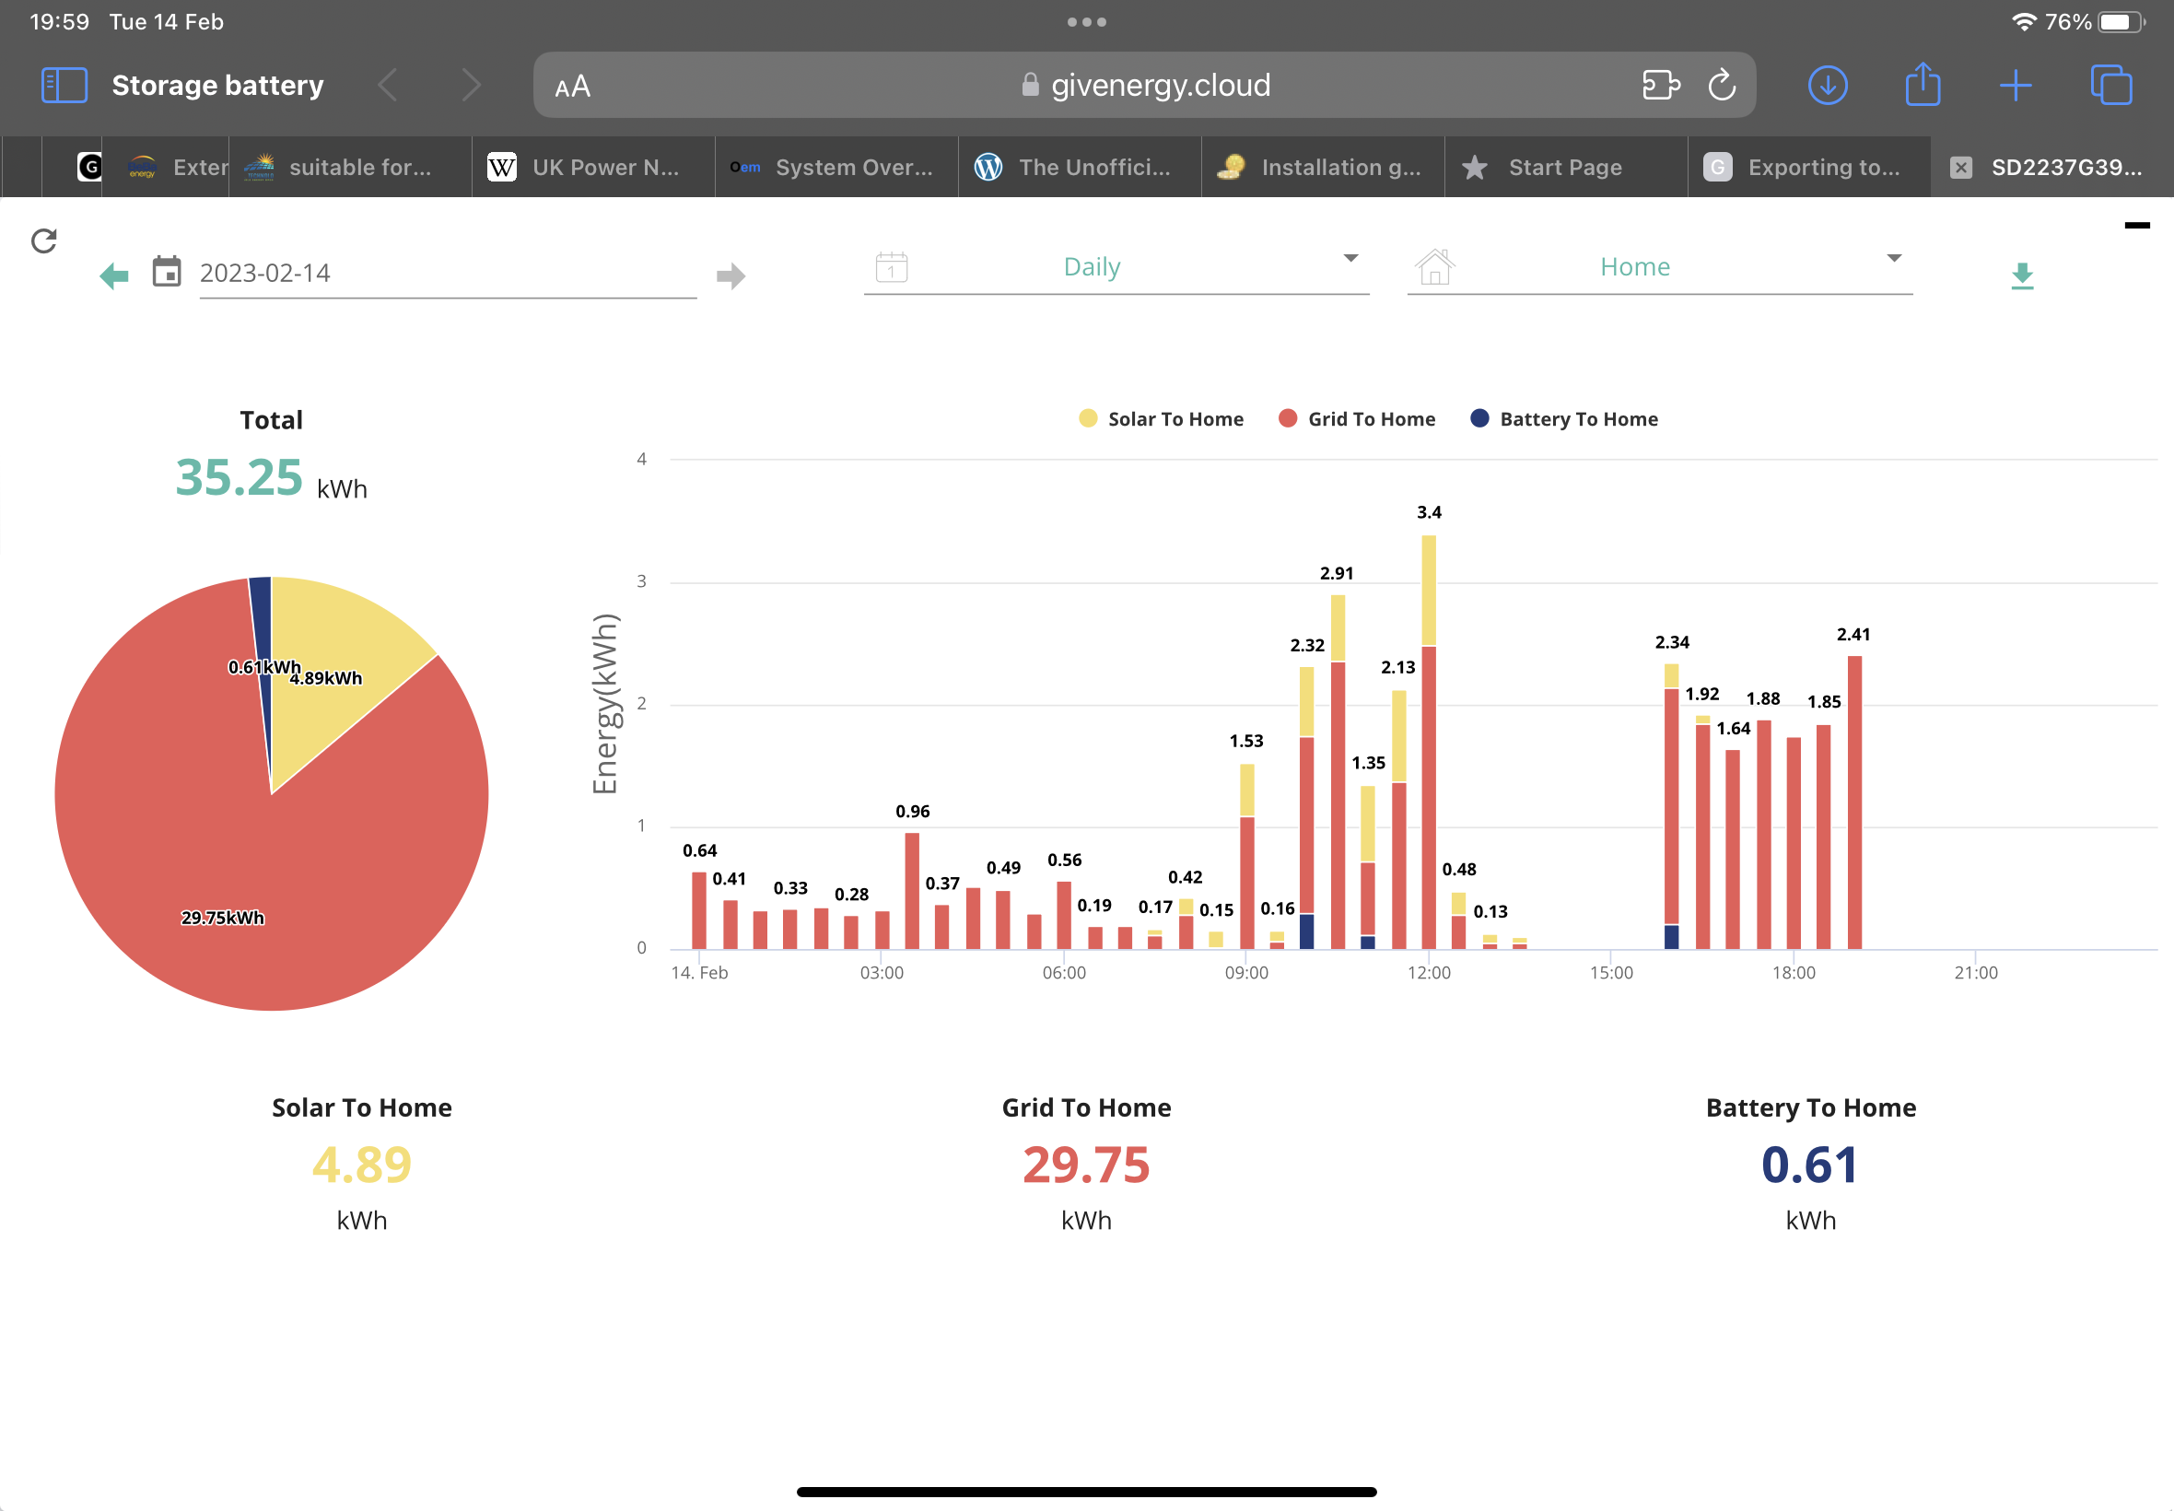Toggle Safari sidebar panel icon
The width and height of the screenshot is (2174, 1511).
[x=64, y=85]
